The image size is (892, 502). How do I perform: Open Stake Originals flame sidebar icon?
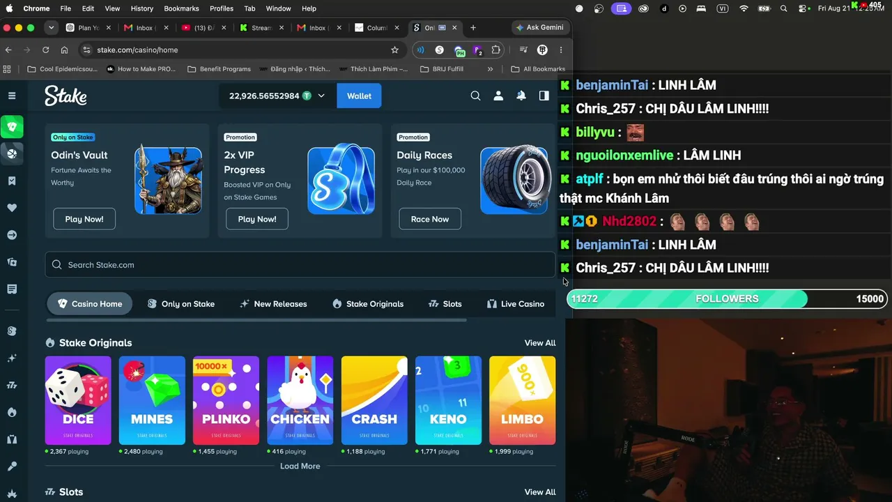pyautogui.click(x=12, y=412)
